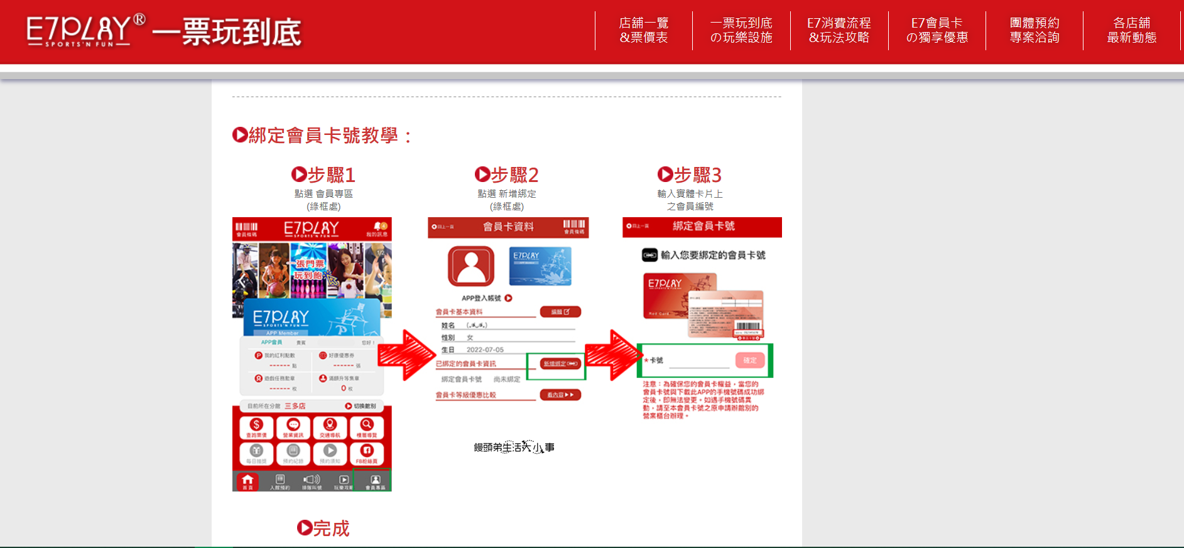This screenshot has width=1184, height=548.
Task: Click the promo banner in step 1 app
Action: (312, 271)
